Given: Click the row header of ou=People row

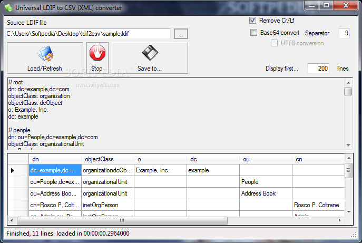Looking at the screenshot, I should coord(18,182).
